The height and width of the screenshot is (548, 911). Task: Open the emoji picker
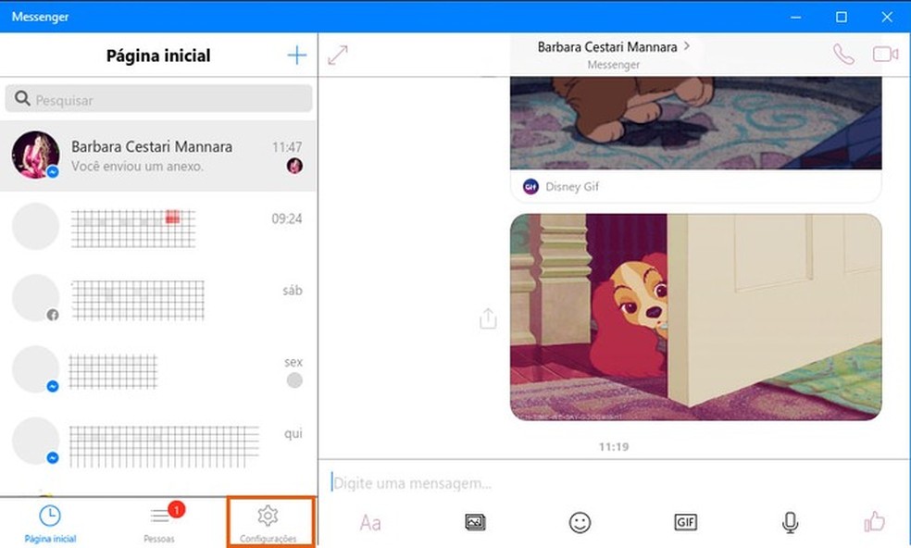pos(580,522)
